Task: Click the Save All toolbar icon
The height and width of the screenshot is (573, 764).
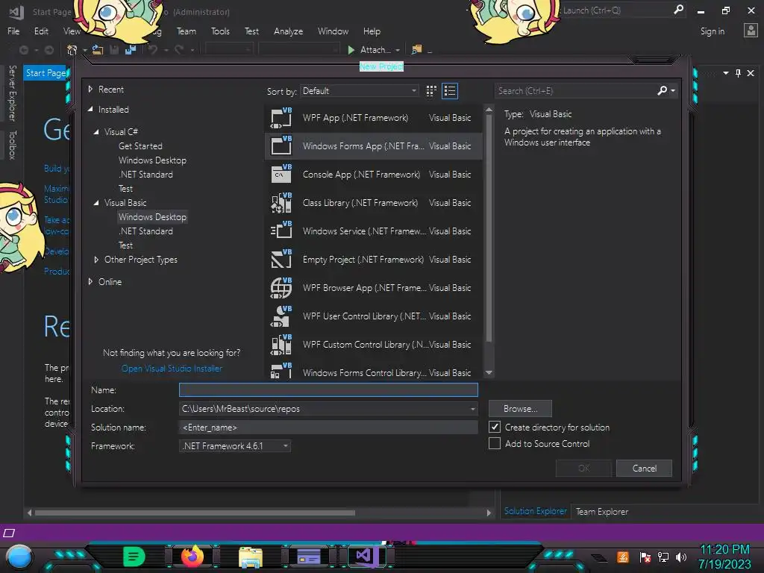Action: point(130,50)
